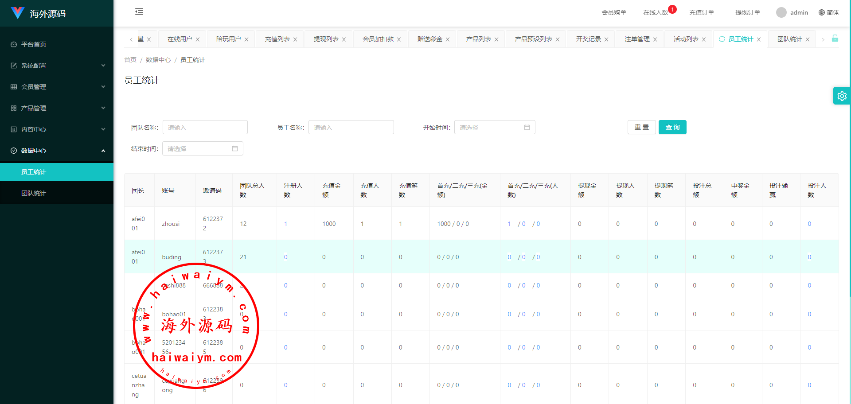The image size is (851, 404).
Task: Expand the 系统配置 sidebar menu
Action: (x=57, y=66)
